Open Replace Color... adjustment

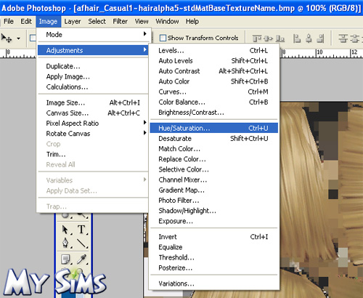pyautogui.click(x=214, y=159)
